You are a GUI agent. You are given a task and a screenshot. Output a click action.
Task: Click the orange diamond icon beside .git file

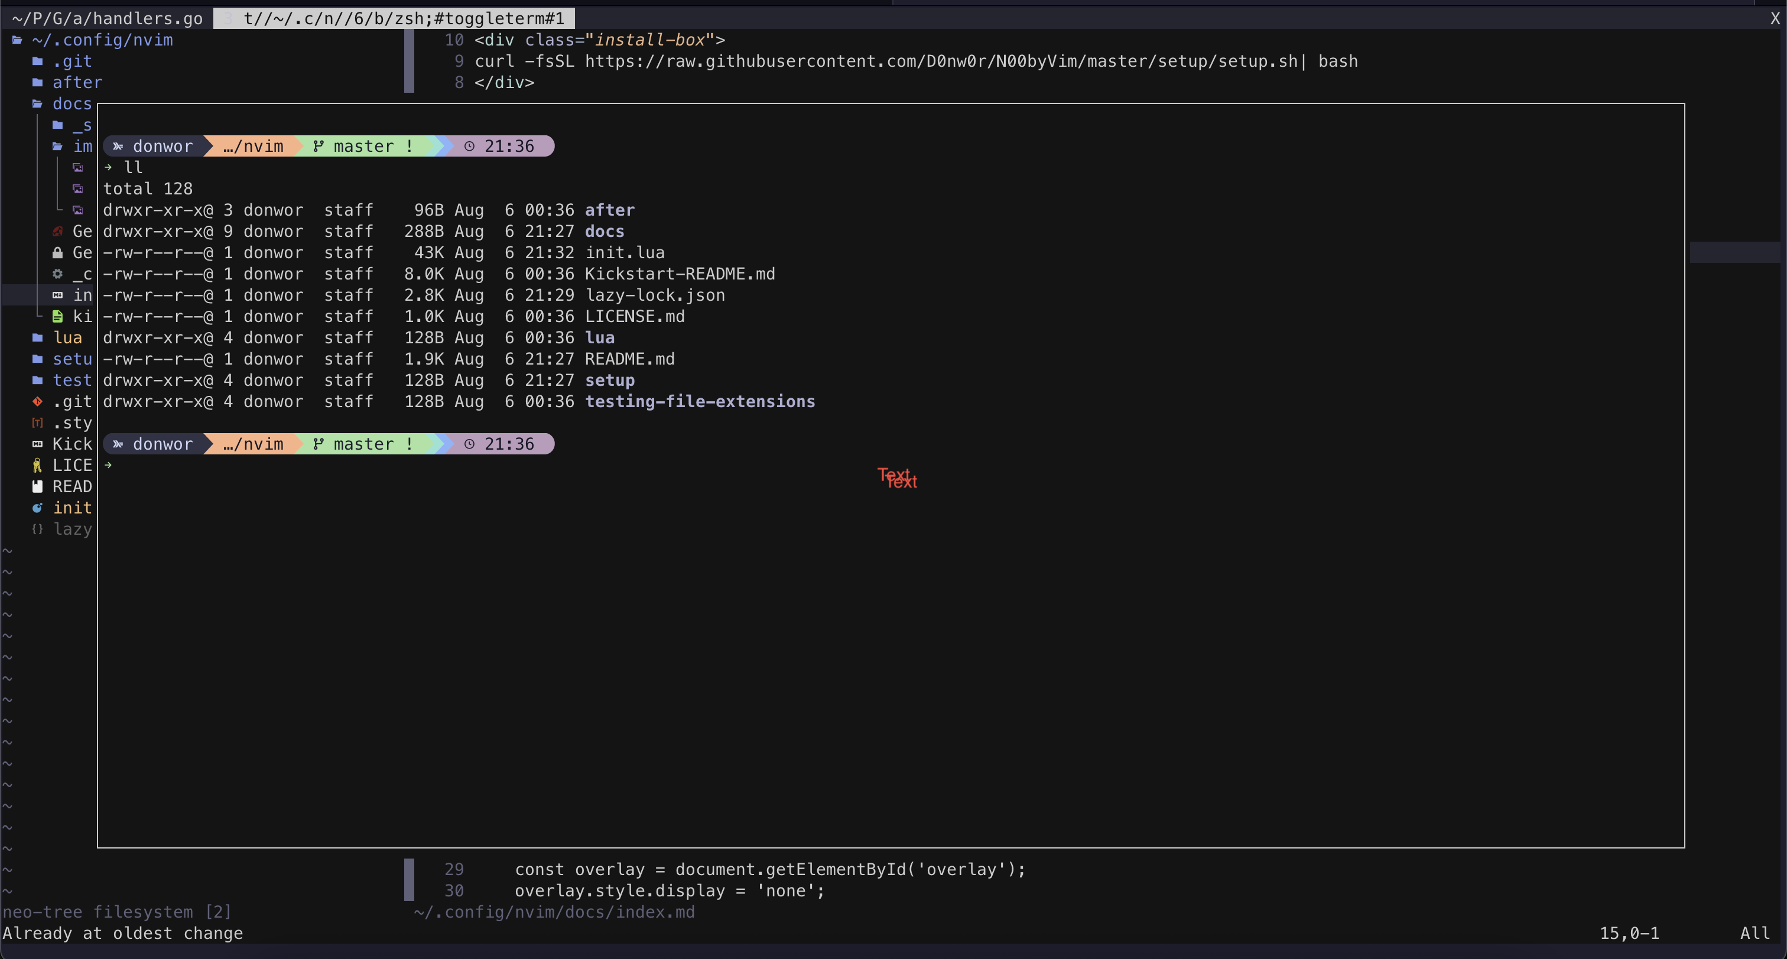coord(37,401)
